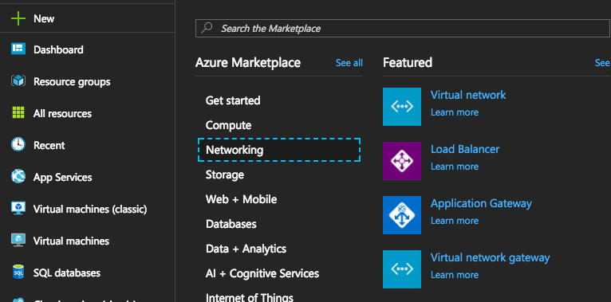Open Learn more under Application Gateway
This screenshot has width=611, height=302.
pyautogui.click(x=455, y=220)
